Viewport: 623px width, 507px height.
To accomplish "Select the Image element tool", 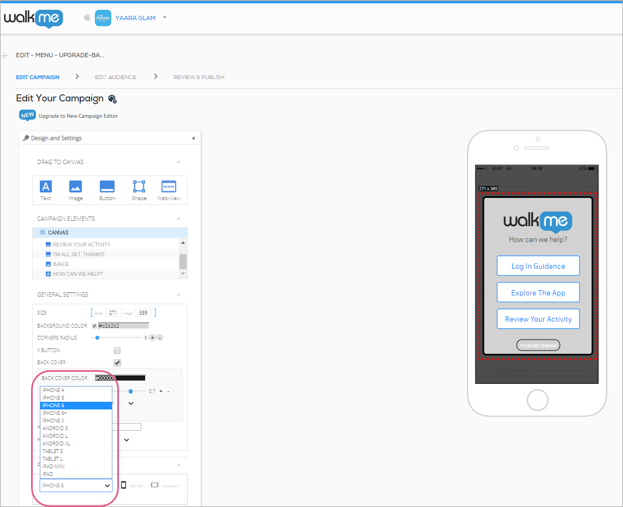I will [75, 190].
